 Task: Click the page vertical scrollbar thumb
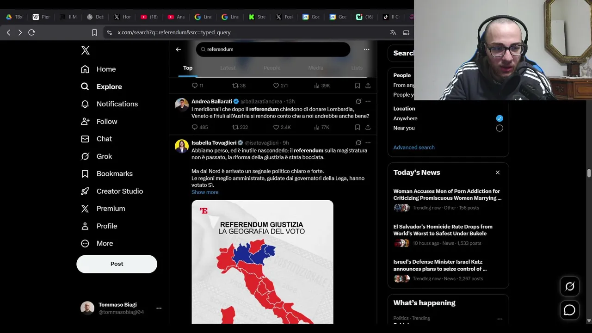click(589, 173)
